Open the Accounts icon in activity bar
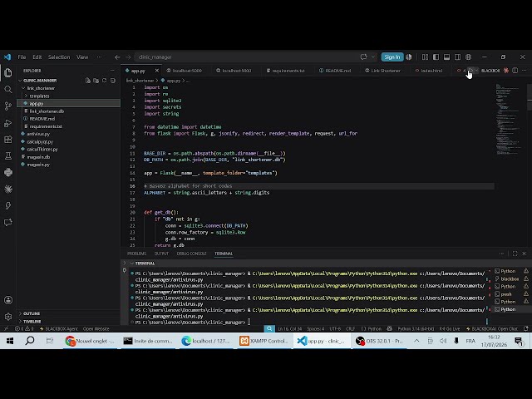Image resolution: width=532 pixels, height=399 pixels. (8, 300)
